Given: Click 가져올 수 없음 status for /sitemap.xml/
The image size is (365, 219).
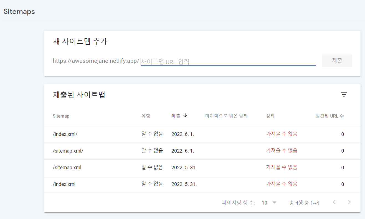Looking at the screenshot, I should (282, 151).
